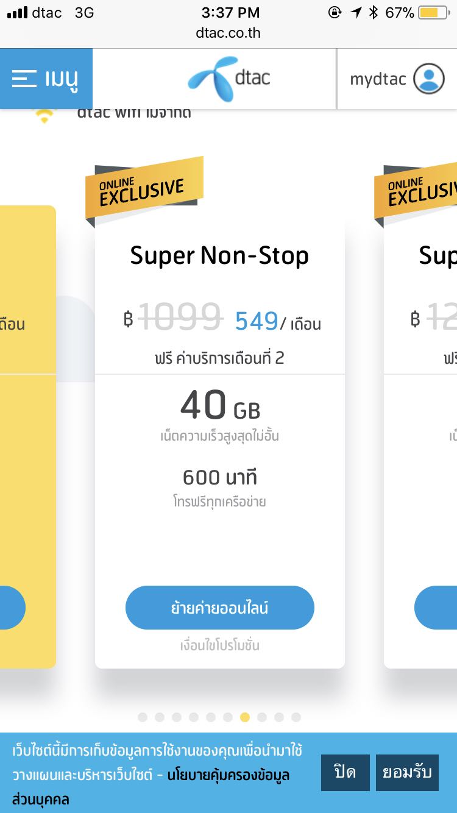The width and height of the screenshot is (457, 813).
Task: Select the highlighted yellow carousel dot
Action: pos(245,717)
